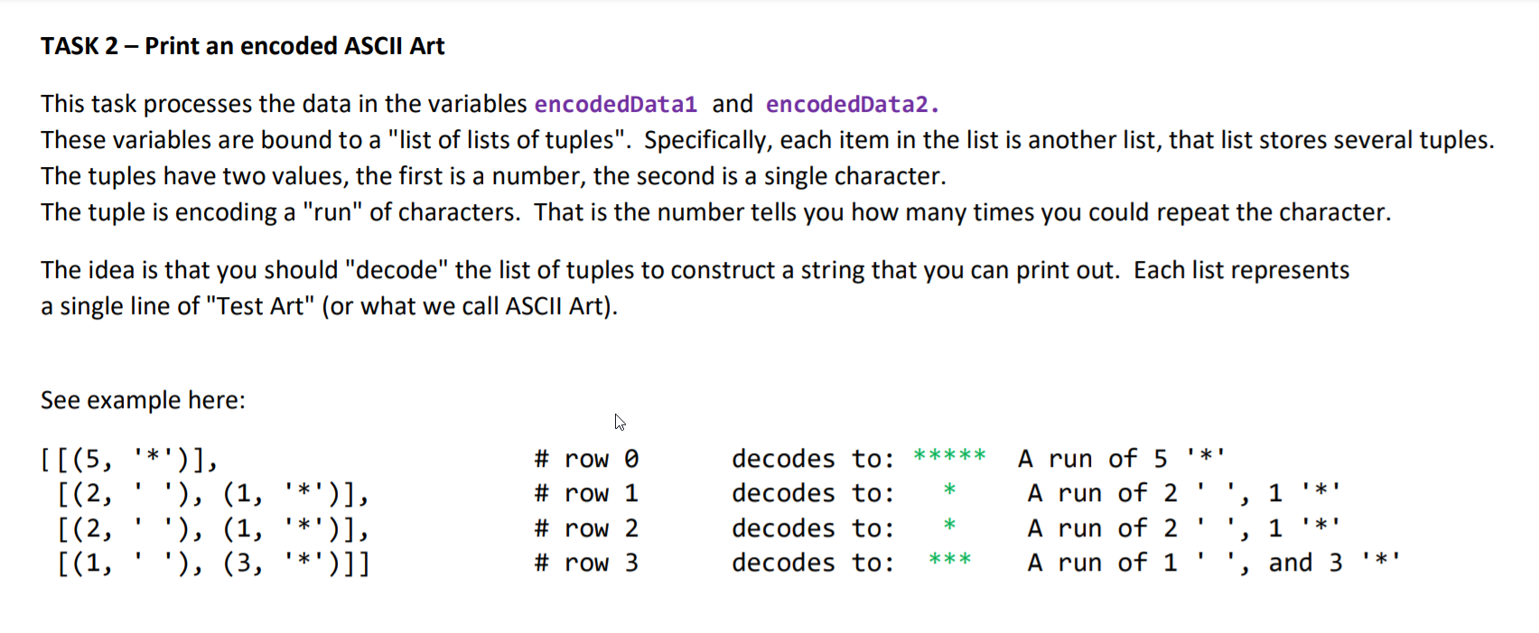
Task: Click the description containing "and 3 '*'"
Action: point(1214,563)
